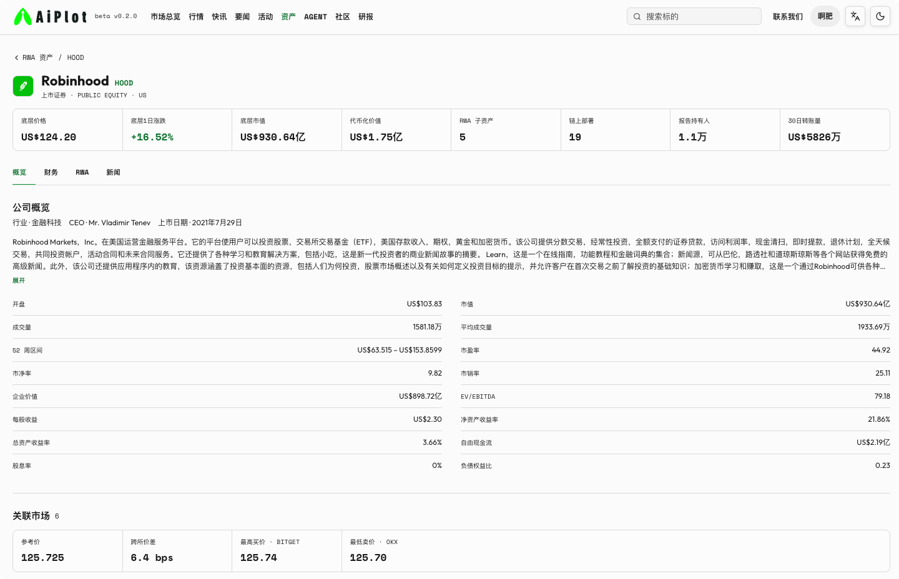
Task: Click the 52 周区间 range value
Action: pyautogui.click(x=400, y=350)
